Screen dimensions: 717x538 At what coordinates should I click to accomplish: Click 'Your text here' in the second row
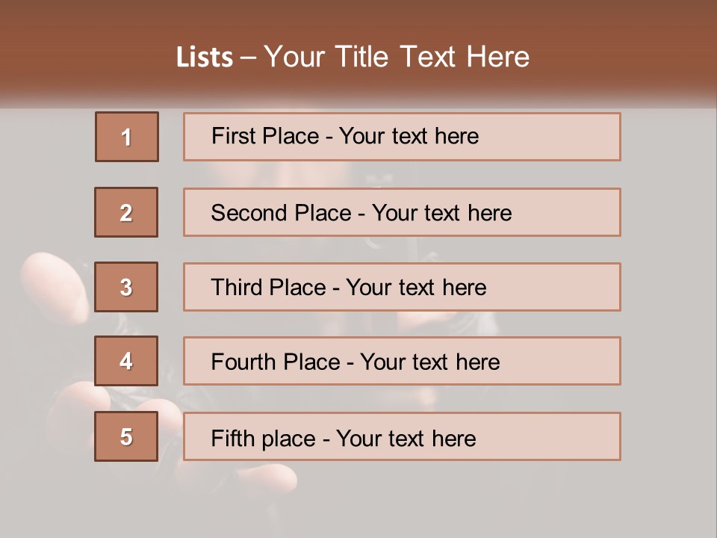point(441,213)
